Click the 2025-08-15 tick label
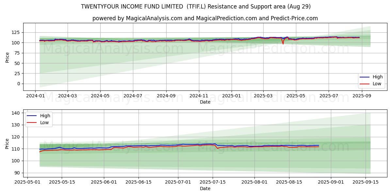392x196 pixels. (290, 183)
